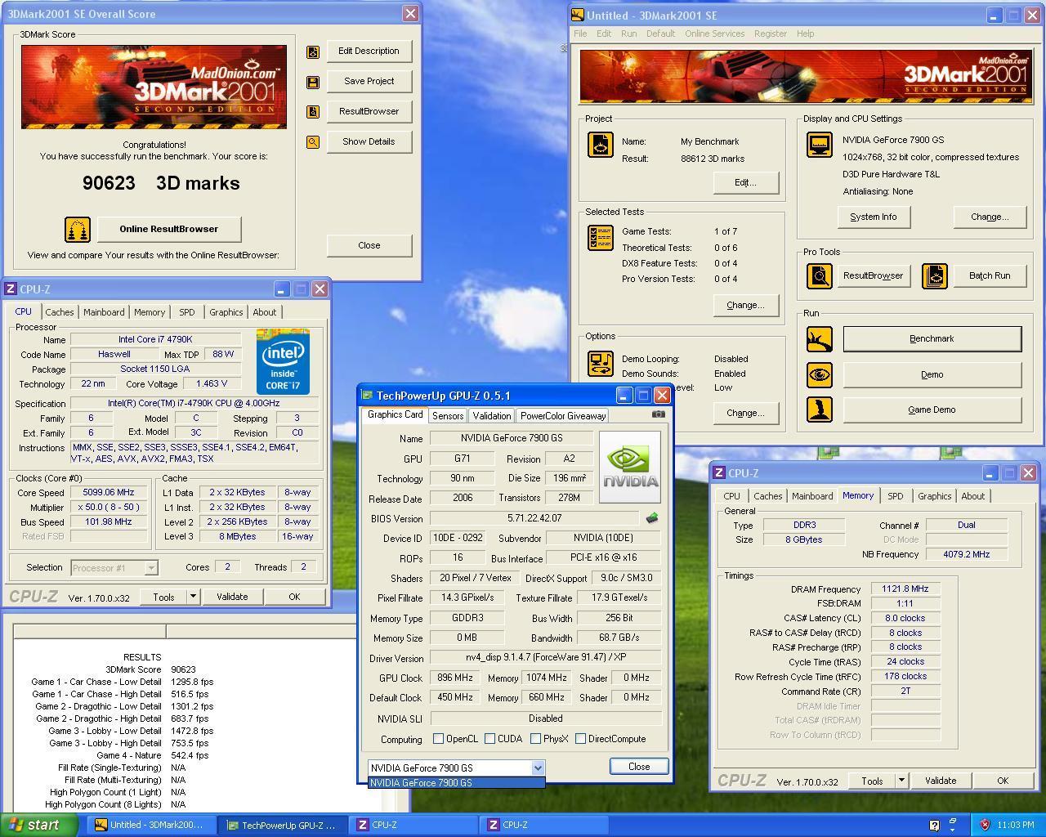
Task: Click the Benchmark run icon
Action: click(819, 339)
